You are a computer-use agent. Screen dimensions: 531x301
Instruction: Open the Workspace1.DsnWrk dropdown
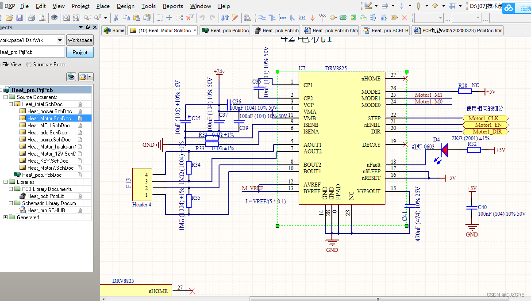point(59,40)
